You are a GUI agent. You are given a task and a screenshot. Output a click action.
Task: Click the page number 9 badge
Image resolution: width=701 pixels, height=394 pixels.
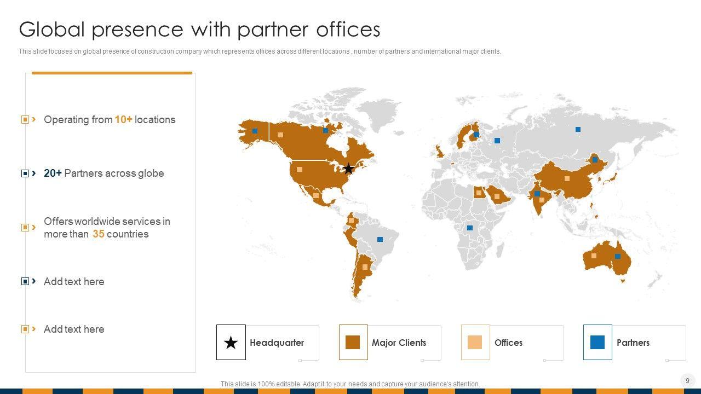(687, 380)
